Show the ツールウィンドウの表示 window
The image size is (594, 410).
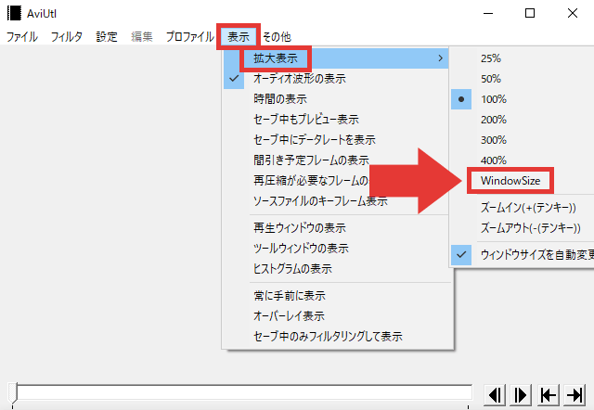click(x=336, y=249)
